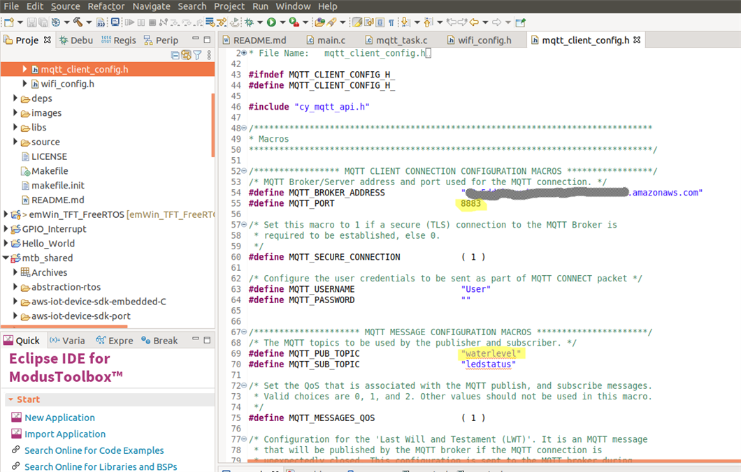Select the Makefile in project tree

click(50, 171)
